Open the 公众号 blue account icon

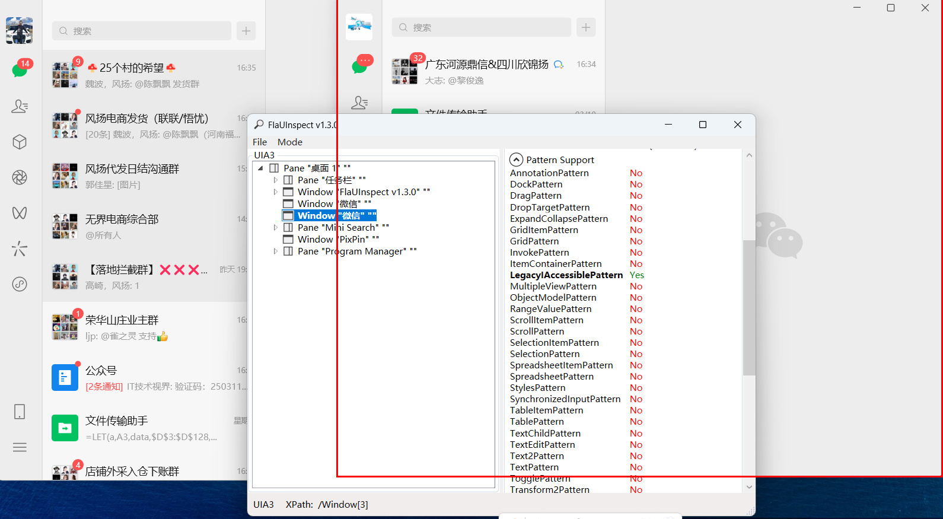(x=65, y=377)
